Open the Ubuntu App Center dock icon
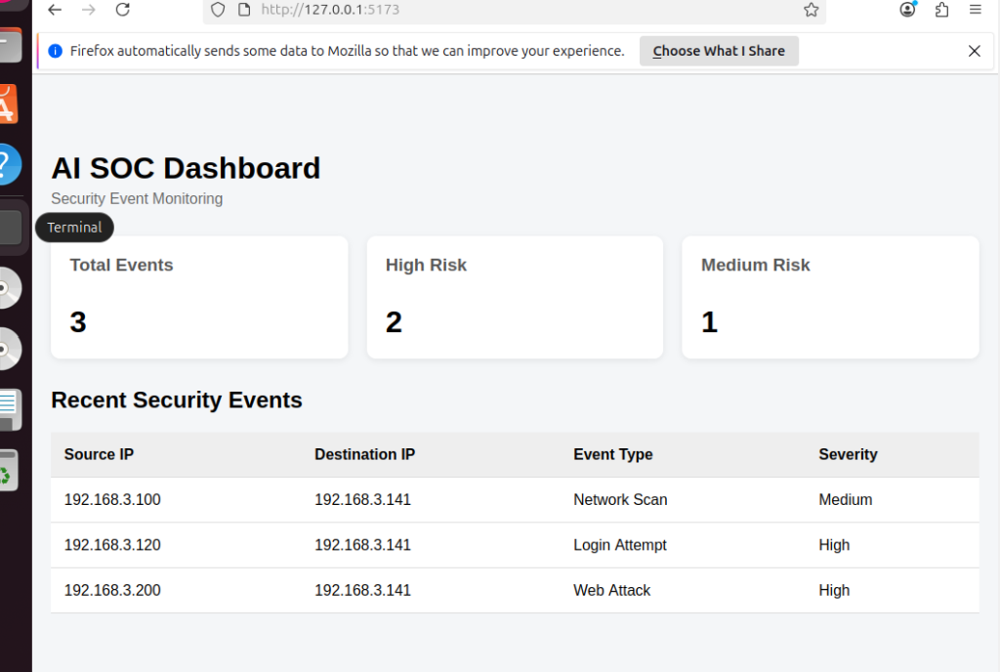 (9, 104)
